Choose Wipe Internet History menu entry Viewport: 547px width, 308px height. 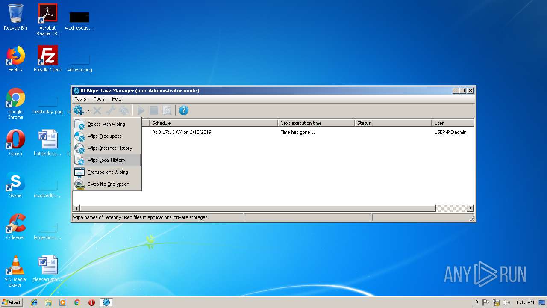[107, 148]
